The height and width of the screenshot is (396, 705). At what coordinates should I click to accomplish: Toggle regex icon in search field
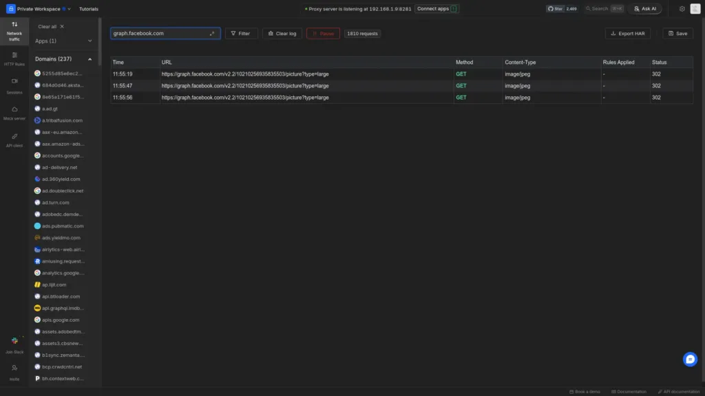coord(212,33)
